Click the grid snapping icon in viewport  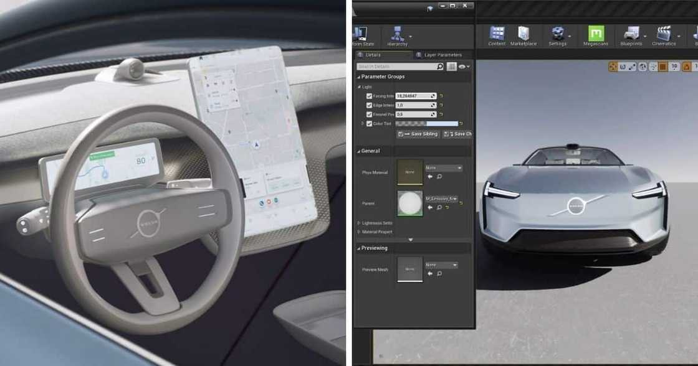point(663,67)
